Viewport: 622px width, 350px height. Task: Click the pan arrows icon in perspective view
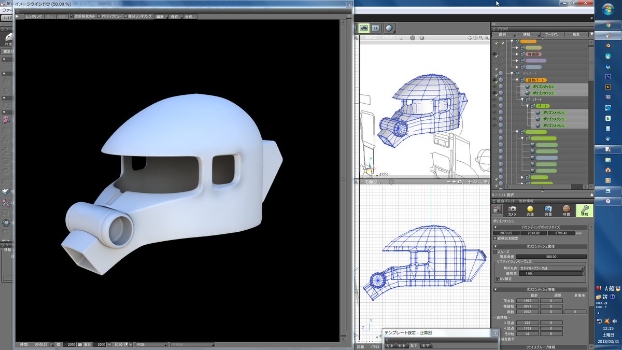470,38
